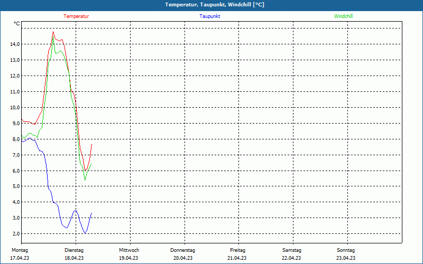
Task: Click the date 23.04.23
Action: pyautogui.click(x=346, y=258)
